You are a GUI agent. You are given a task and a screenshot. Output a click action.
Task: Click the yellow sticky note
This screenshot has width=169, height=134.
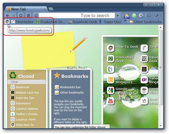coord(49,50)
